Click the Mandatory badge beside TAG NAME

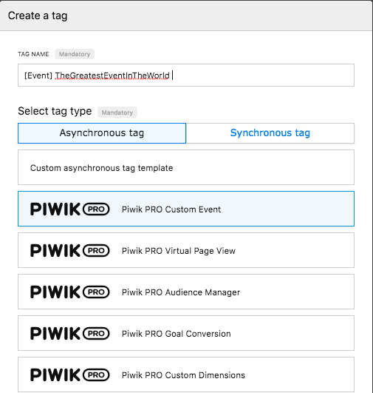(x=75, y=54)
